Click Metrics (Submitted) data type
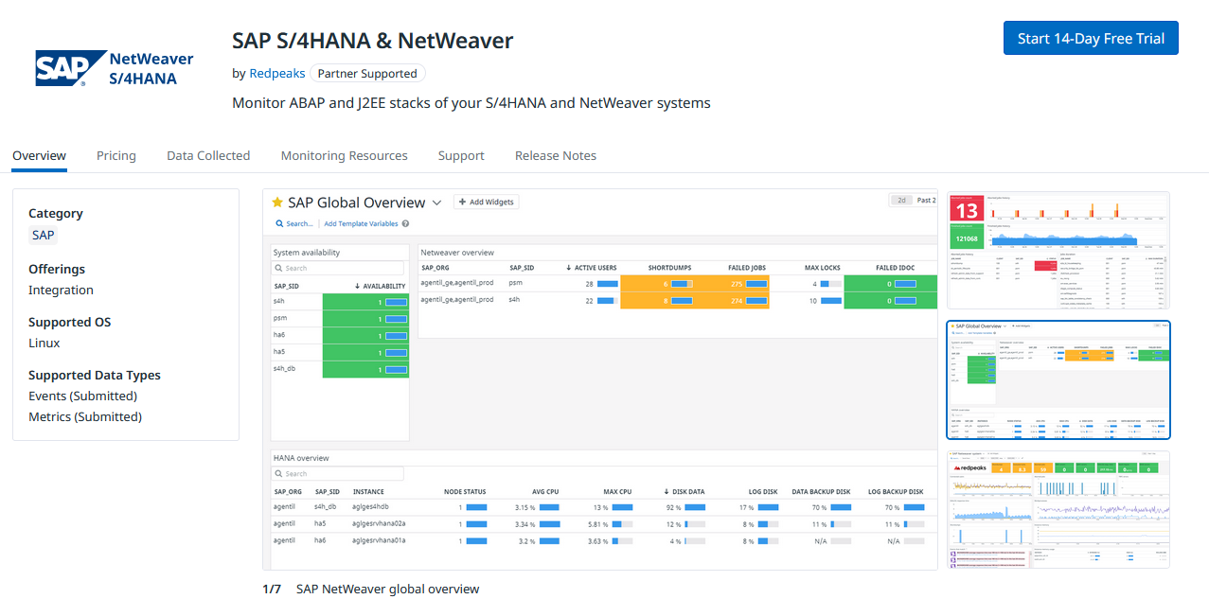 (x=85, y=417)
